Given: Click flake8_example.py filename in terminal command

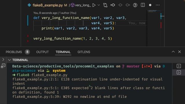Looking at the screenshot, I should [49, 75].
